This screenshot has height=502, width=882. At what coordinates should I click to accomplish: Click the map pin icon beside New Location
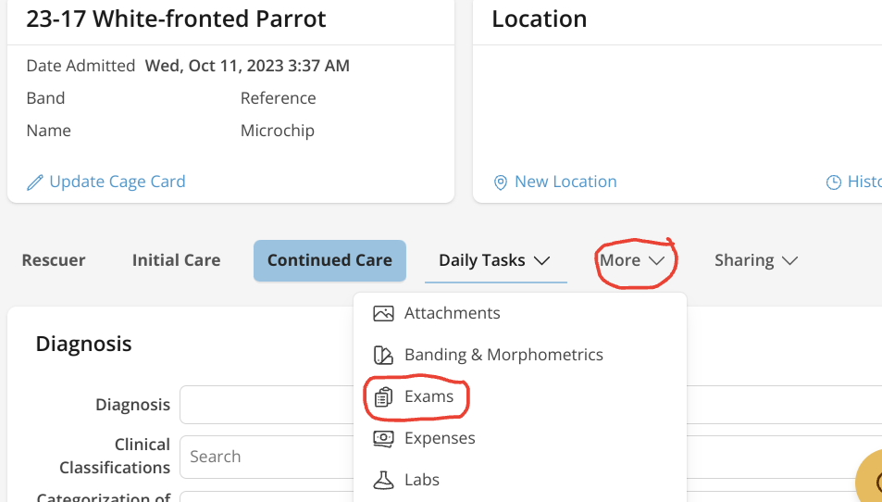tap(501, 182)
